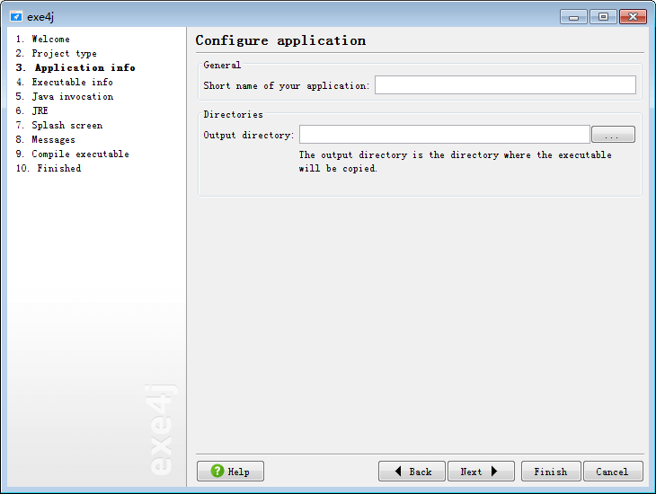This screenshot has height=494, width=656.
Task: Focus the Output directory text field
Action: coord(444,135)
